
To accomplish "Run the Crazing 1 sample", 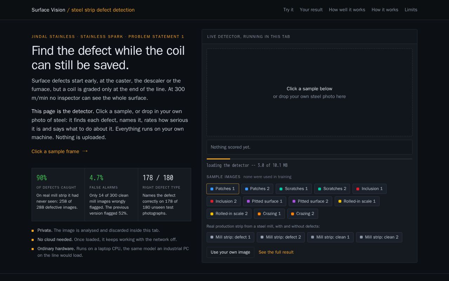I will click(269, 214).
